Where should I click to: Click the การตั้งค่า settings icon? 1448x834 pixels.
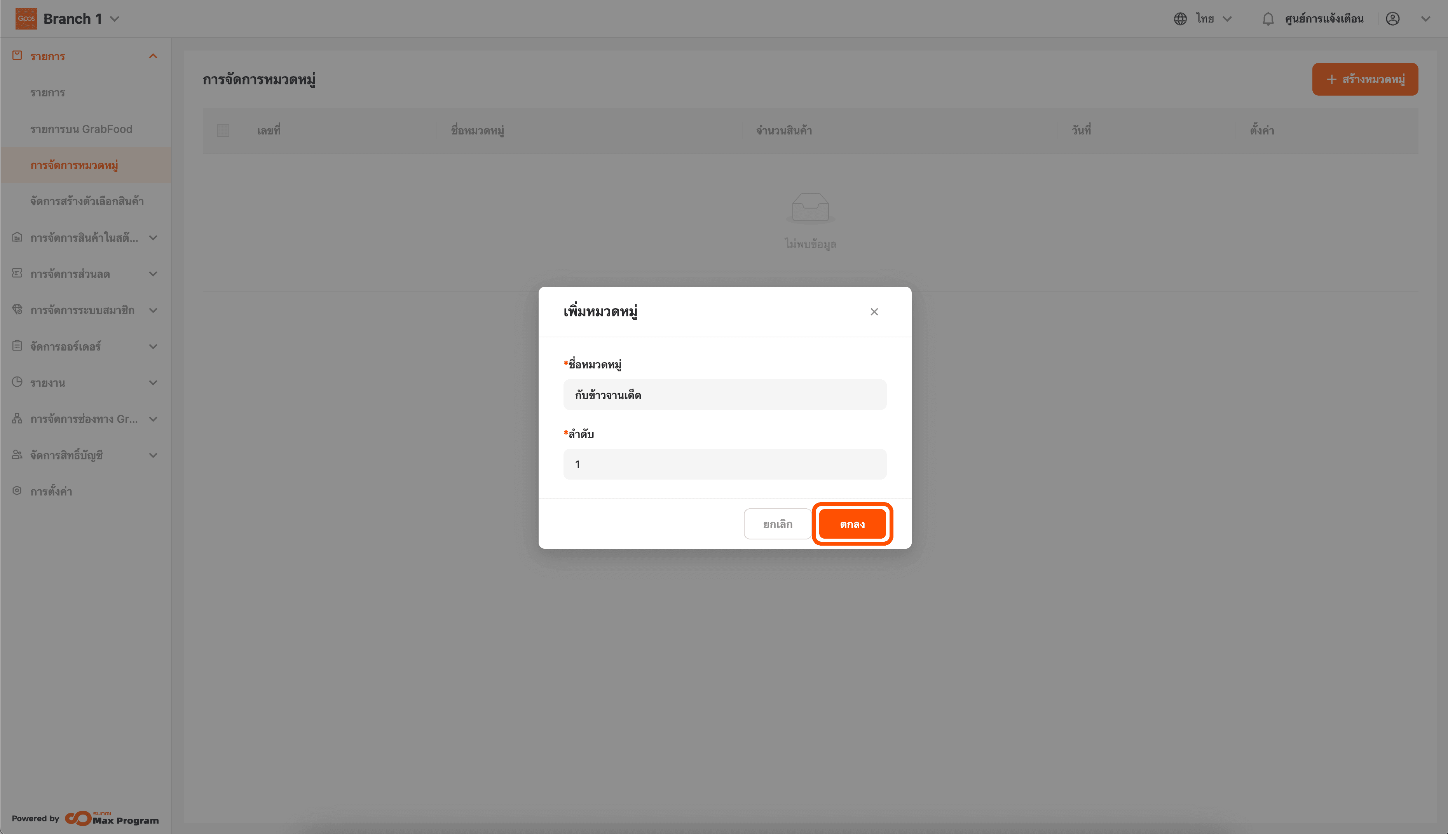(x=17, y=491)
